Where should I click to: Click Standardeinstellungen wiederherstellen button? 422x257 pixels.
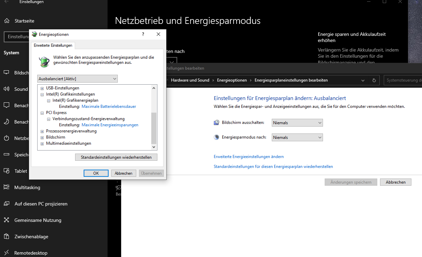tap(116, 157)
